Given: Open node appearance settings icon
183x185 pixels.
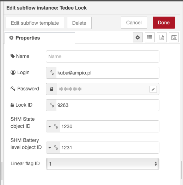Looking at the screenshot, I should (174, 37).
